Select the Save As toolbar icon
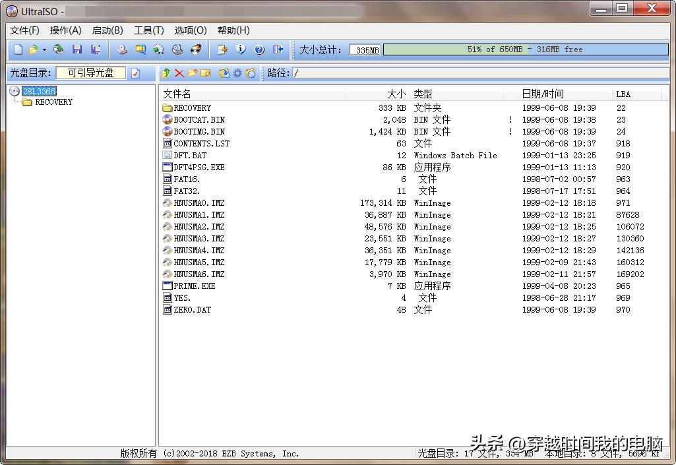 [x=94, y=49]
